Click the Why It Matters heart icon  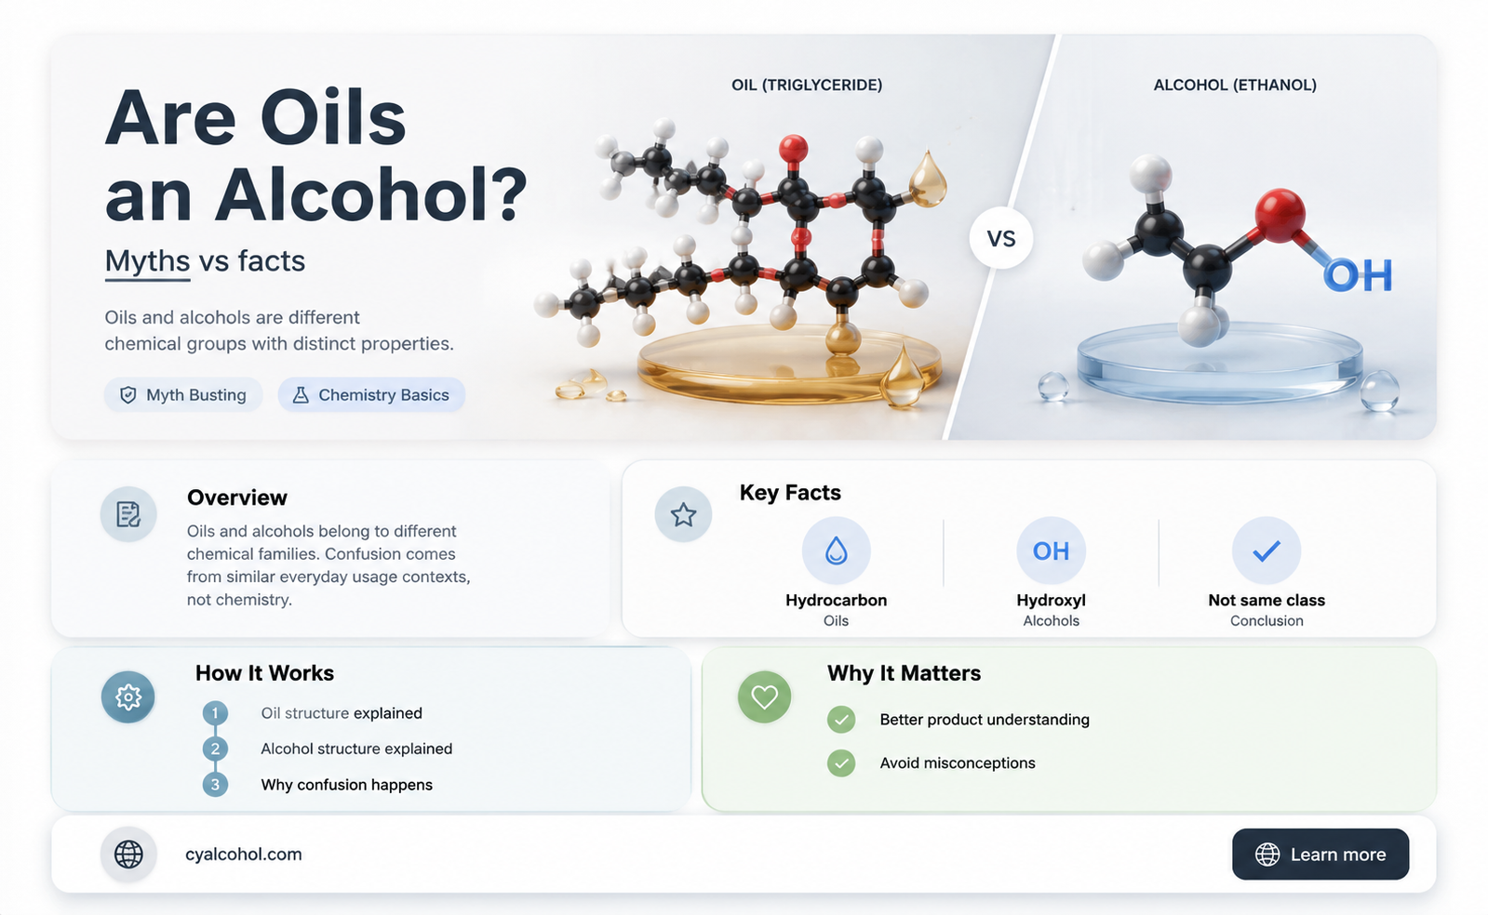(764, 696)
